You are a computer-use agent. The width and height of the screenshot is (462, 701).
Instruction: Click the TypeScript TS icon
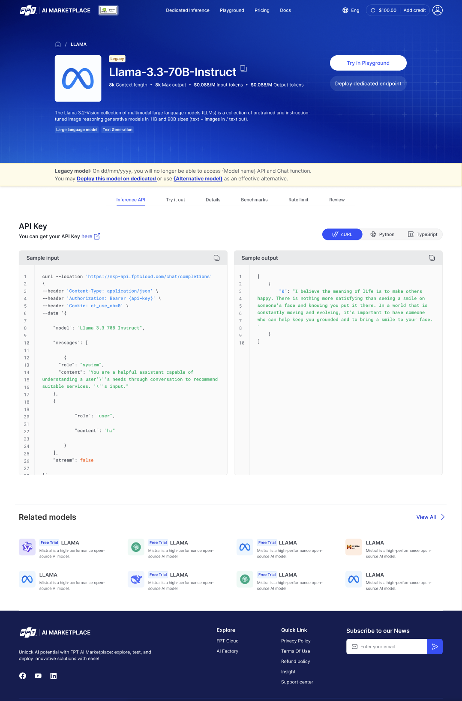411,234
